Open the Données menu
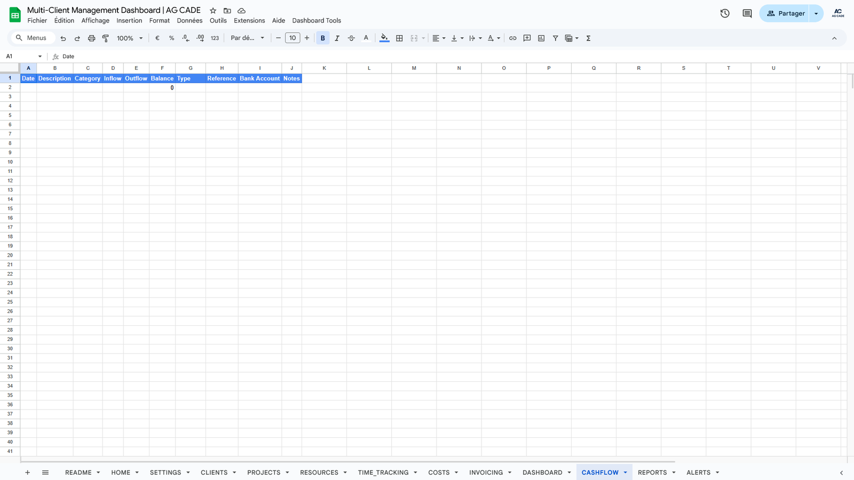Screen dimensions: 854x480 [189, 21]
